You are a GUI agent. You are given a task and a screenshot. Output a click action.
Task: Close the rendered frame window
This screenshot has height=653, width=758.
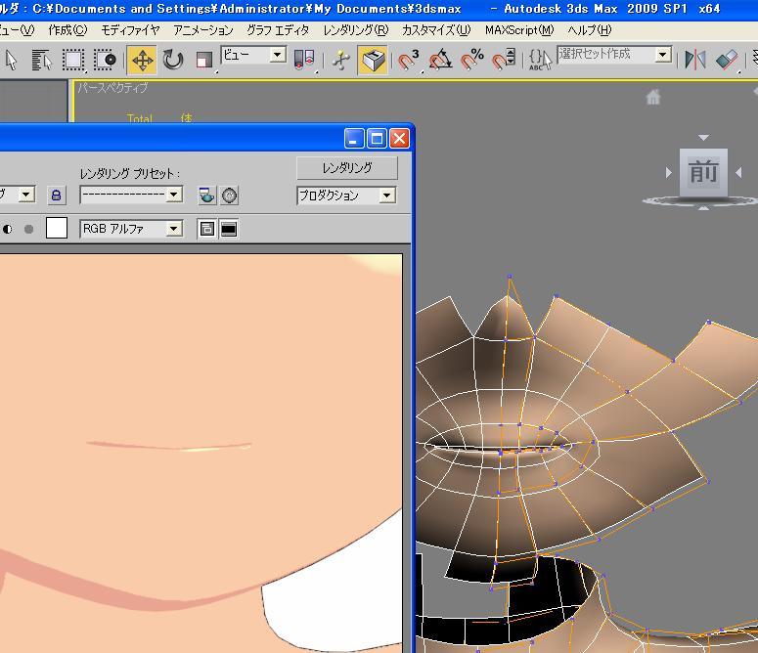coord(399,139)
